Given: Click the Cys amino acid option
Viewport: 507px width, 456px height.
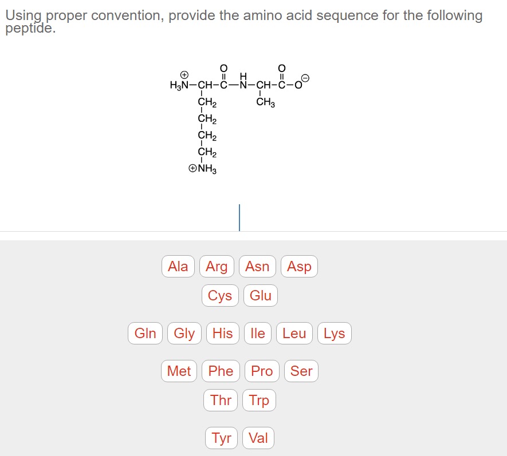Looking at the screenshot, I should click(x=220, y=296).
